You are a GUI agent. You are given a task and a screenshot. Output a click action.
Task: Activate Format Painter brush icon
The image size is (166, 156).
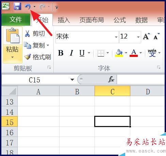point(28,57)
